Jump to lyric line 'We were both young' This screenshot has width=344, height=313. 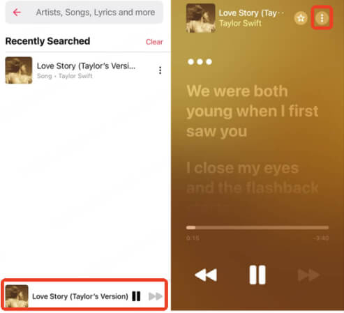pos(253,111)
